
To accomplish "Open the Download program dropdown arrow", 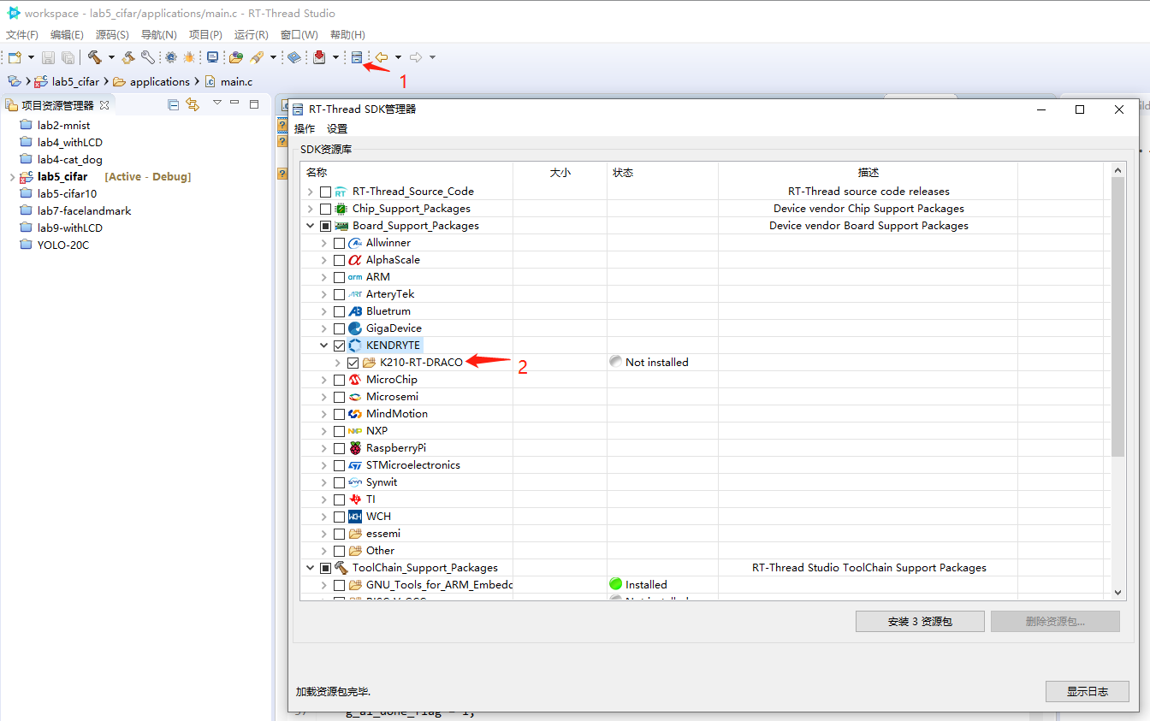I will click(335, 57).
